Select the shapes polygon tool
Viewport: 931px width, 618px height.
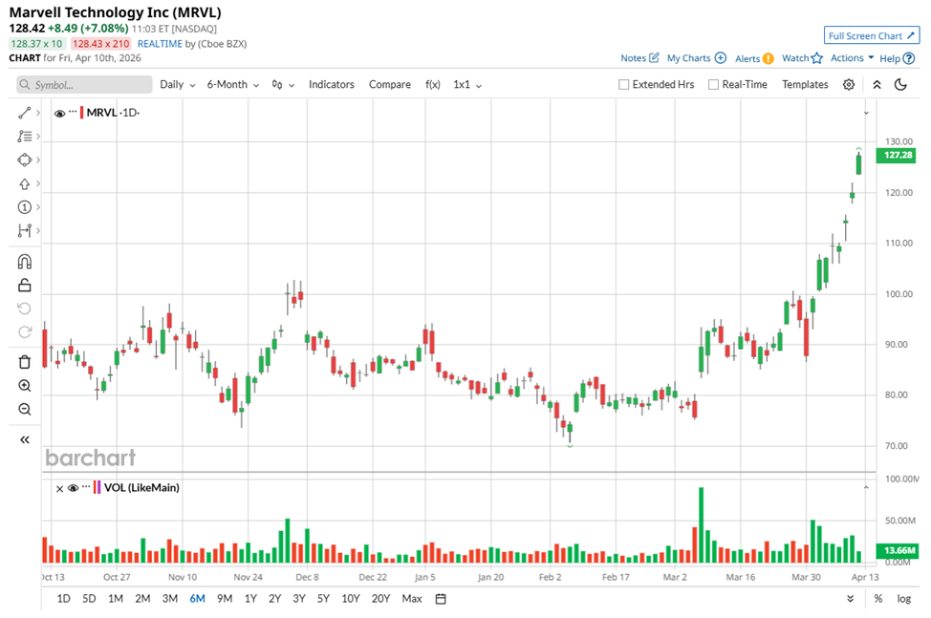click(x=24, y=160)
